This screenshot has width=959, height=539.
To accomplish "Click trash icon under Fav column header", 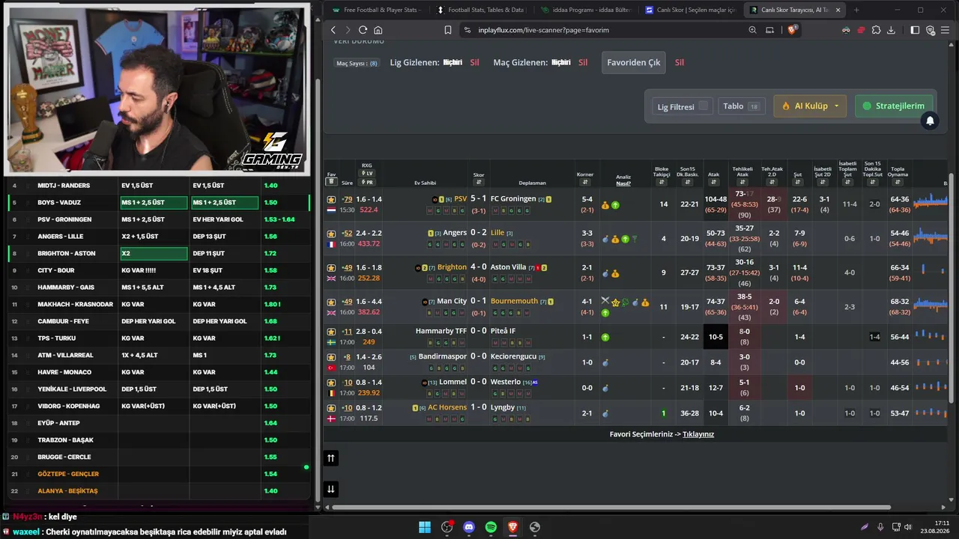I will pos(331,183).
